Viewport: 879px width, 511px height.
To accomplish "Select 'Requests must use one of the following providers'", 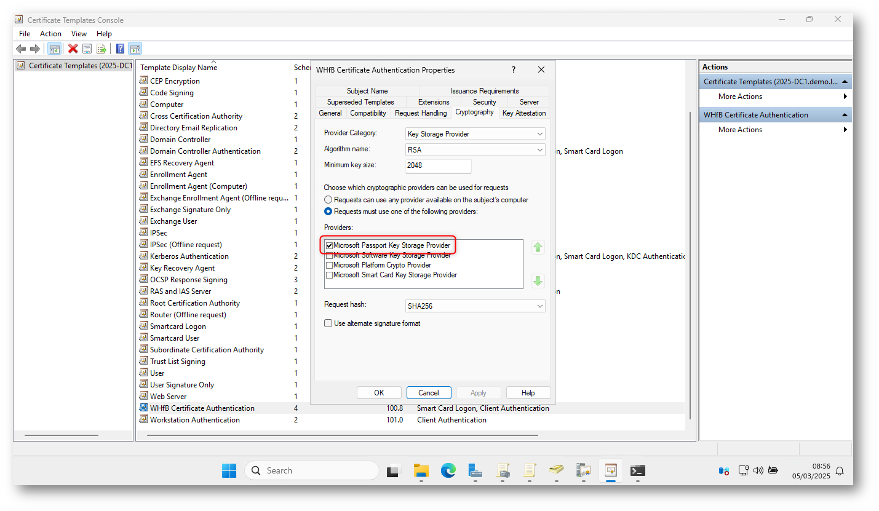I will [x=328, y=212].
